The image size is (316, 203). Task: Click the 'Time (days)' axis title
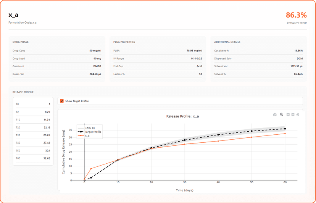click(x=184, y=190)
